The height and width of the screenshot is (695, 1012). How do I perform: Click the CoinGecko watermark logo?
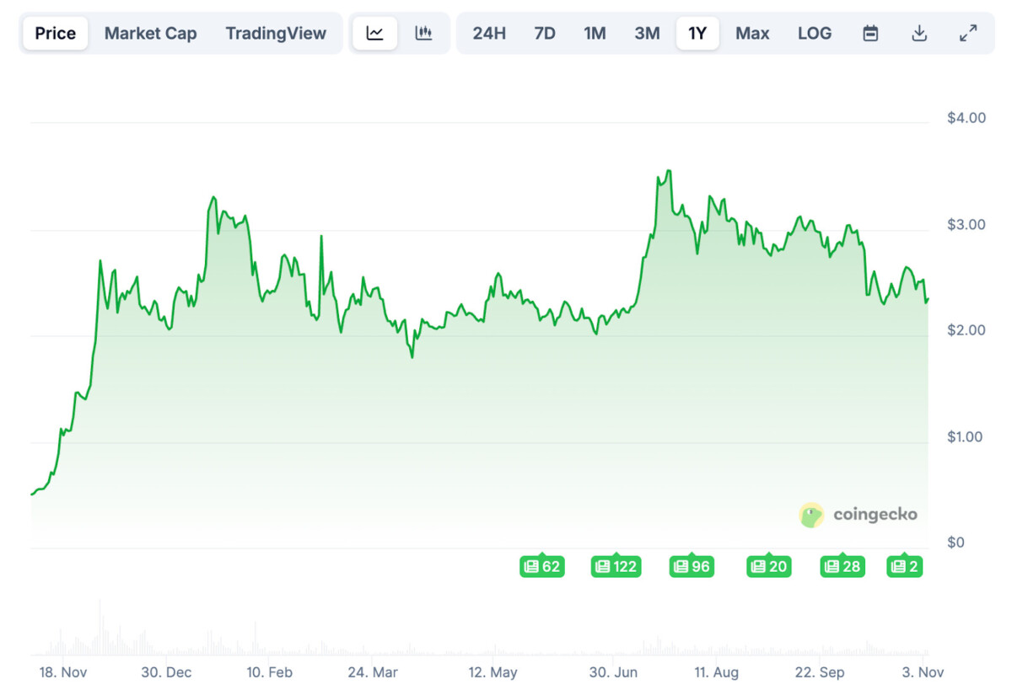point(858,515)
